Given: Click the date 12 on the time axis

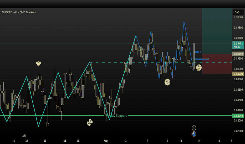Looking at the screenshot, I should (x=181, y=141).
